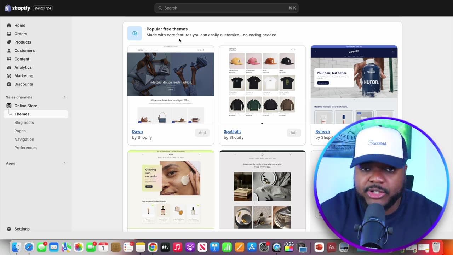
Task: Select Online Store sales channel
Action: pyautogui.click(x=25, y=106)
